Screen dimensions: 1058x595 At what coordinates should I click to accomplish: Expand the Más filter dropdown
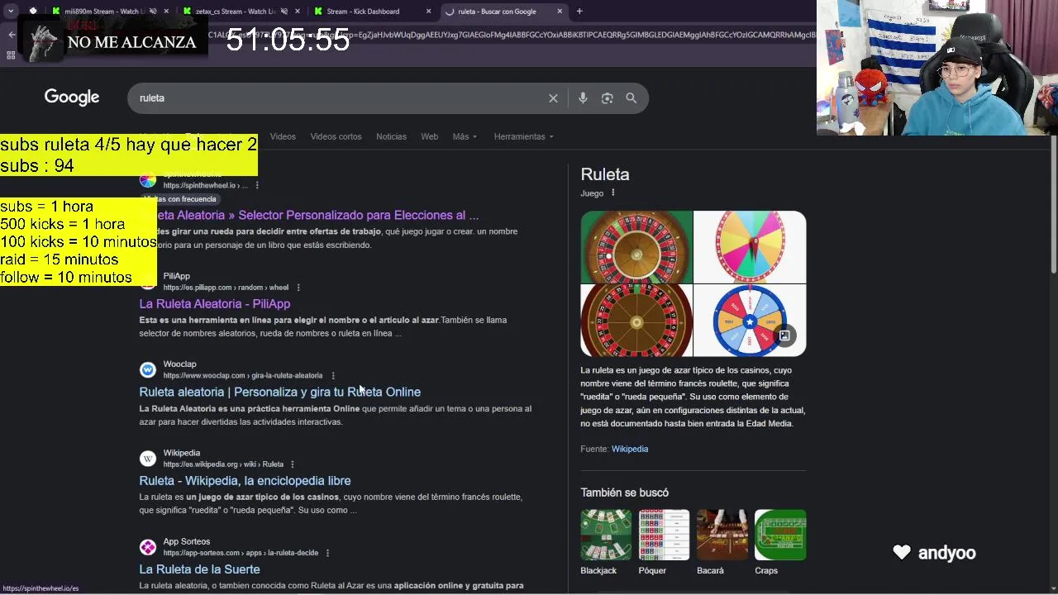pyautogui.click(x=465, y=136)
